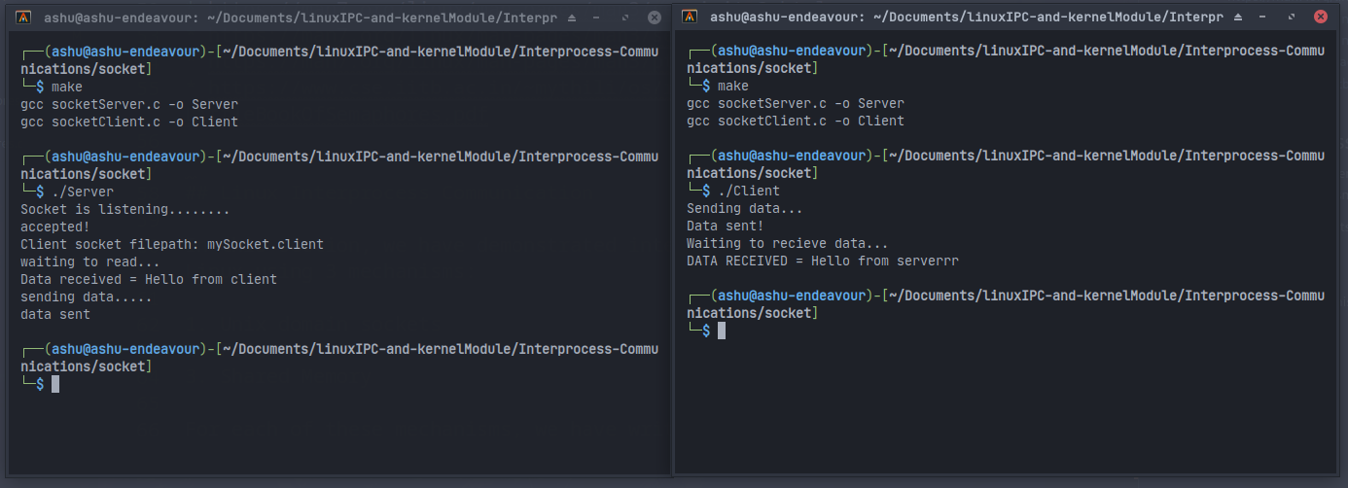
Task: Click the Alacritty app icon in left window title bar
Action: click(24, 17)
